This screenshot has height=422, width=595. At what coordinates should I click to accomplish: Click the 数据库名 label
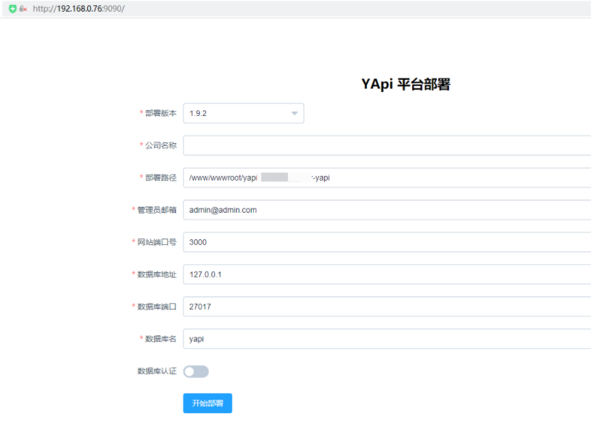[x=161, y=339]
